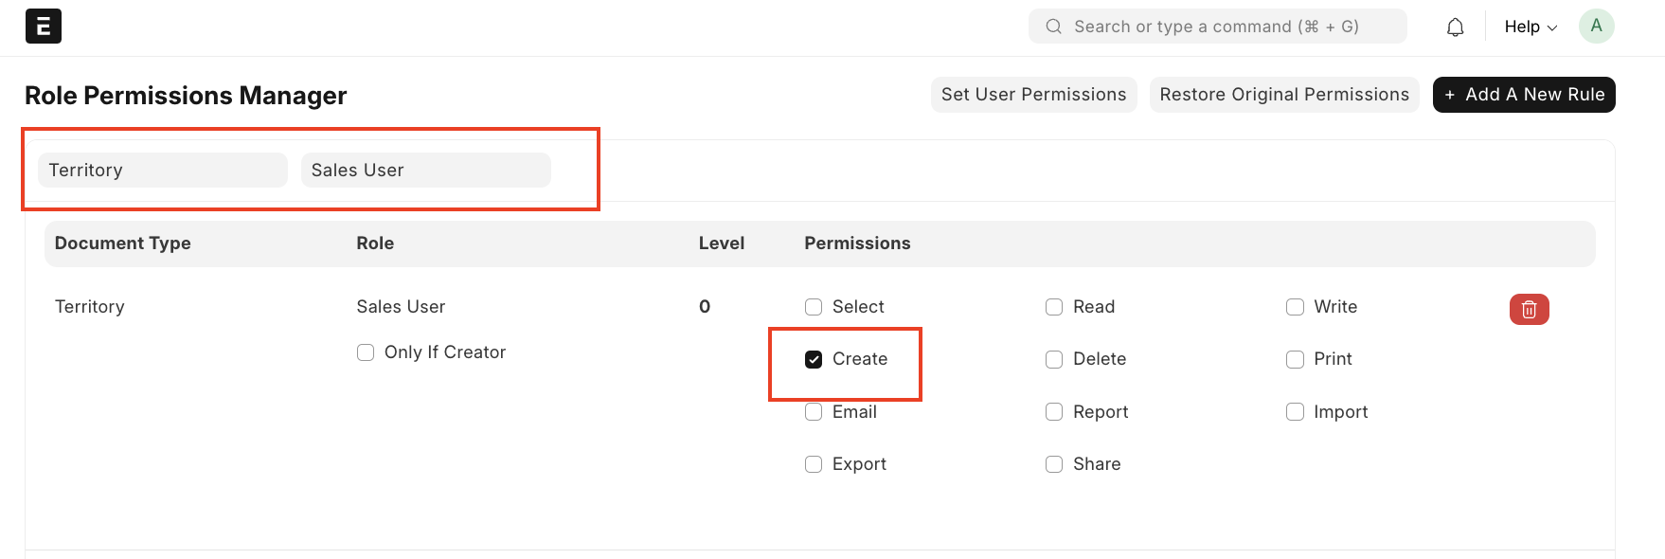Uncheck the Create permission

(814, 359)
